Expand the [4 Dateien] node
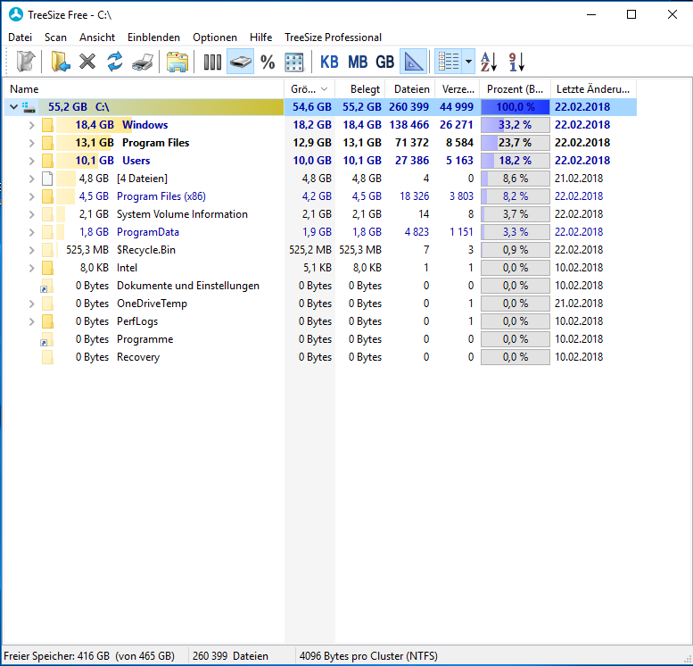This screenshot has height=666, width=693. point(31,179)
